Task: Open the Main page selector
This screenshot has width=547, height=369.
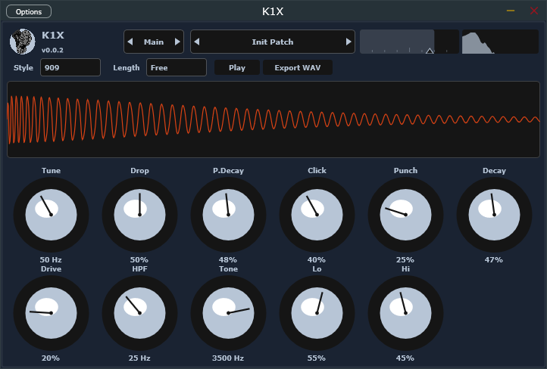Action: point(154,42)
